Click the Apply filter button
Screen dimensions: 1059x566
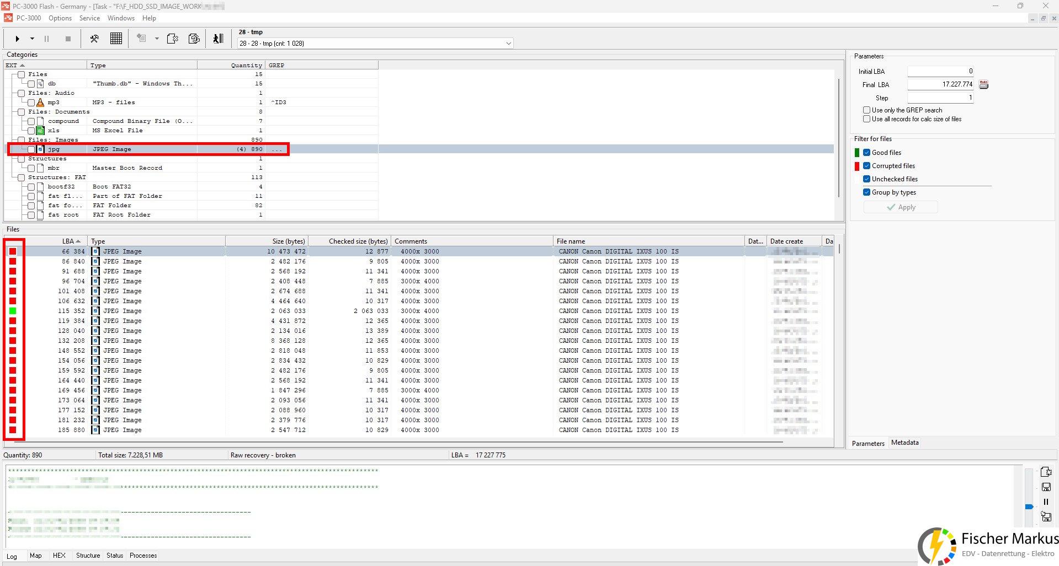[901, 207]
